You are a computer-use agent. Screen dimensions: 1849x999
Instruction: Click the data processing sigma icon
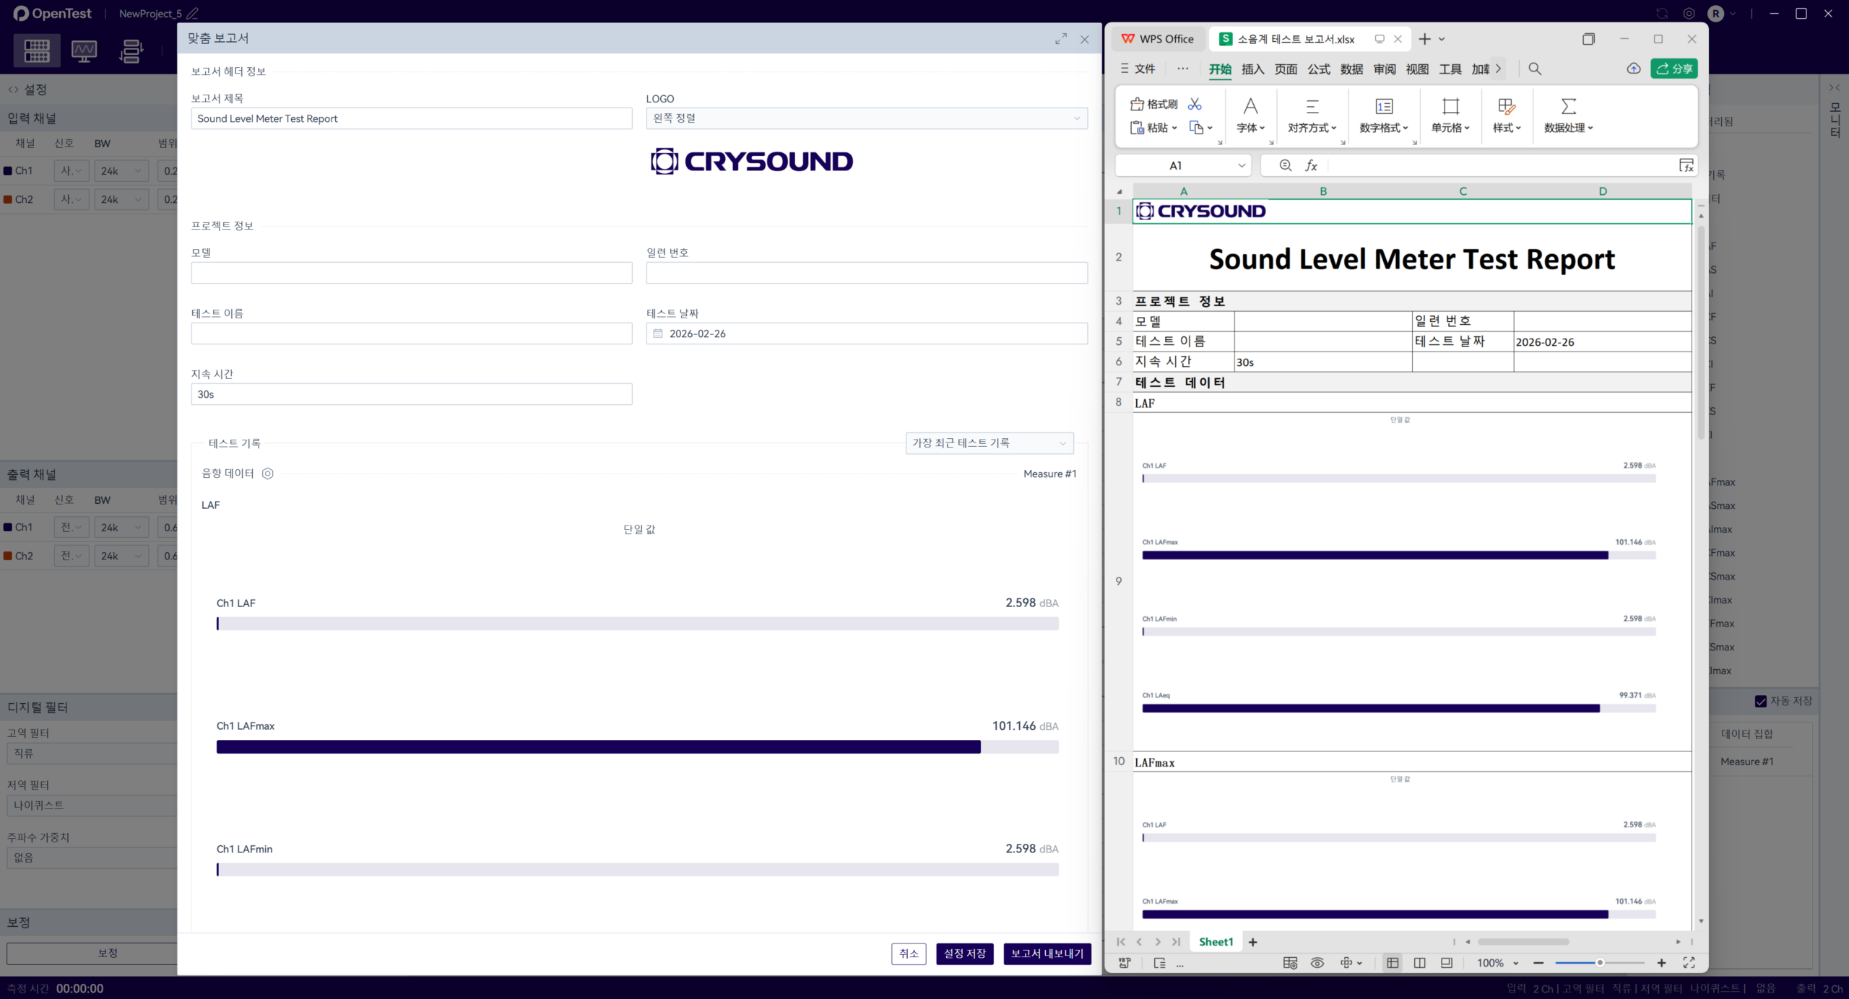[x=1568, y=107]
